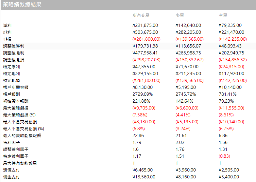This screenshot has width=256, height=182.
Task: Select the 佣金支付 value ¤13,560.00
Action: click(144, 177)
